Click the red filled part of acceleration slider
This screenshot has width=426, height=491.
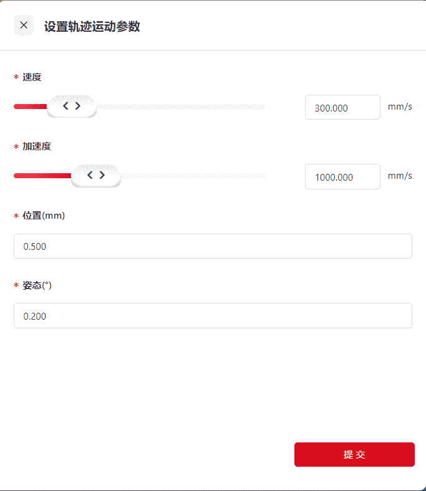(x=41, y=176)
